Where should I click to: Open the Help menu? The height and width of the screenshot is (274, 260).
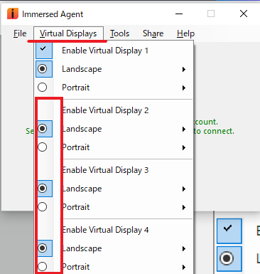pyautogui.click(x=185, y=33)
